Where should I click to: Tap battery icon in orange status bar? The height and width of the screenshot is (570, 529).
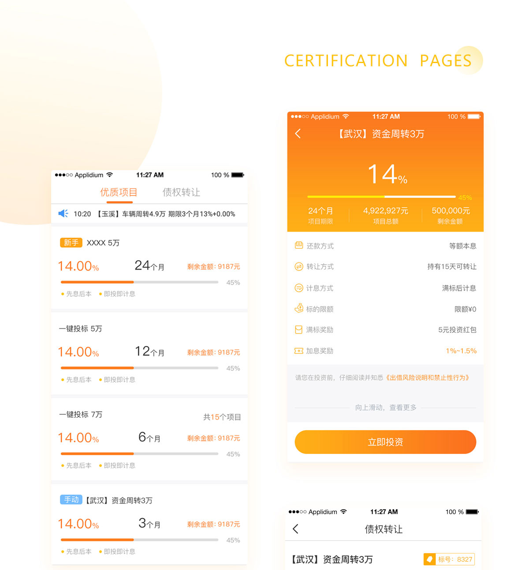tap(474, 116)
